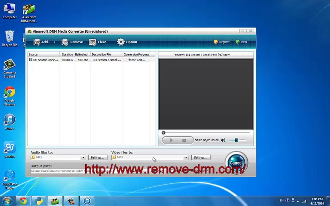
Task: Click the '101 Season 3 Sneak ...' destination file cell
Action: pos(107,60)
